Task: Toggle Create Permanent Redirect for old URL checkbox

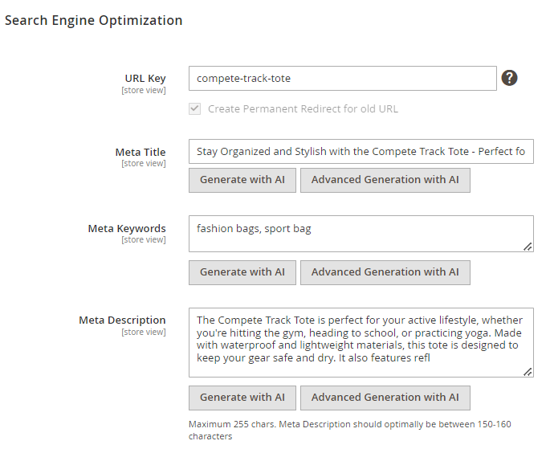Action: pyautogui.click(x=194, y=108)
